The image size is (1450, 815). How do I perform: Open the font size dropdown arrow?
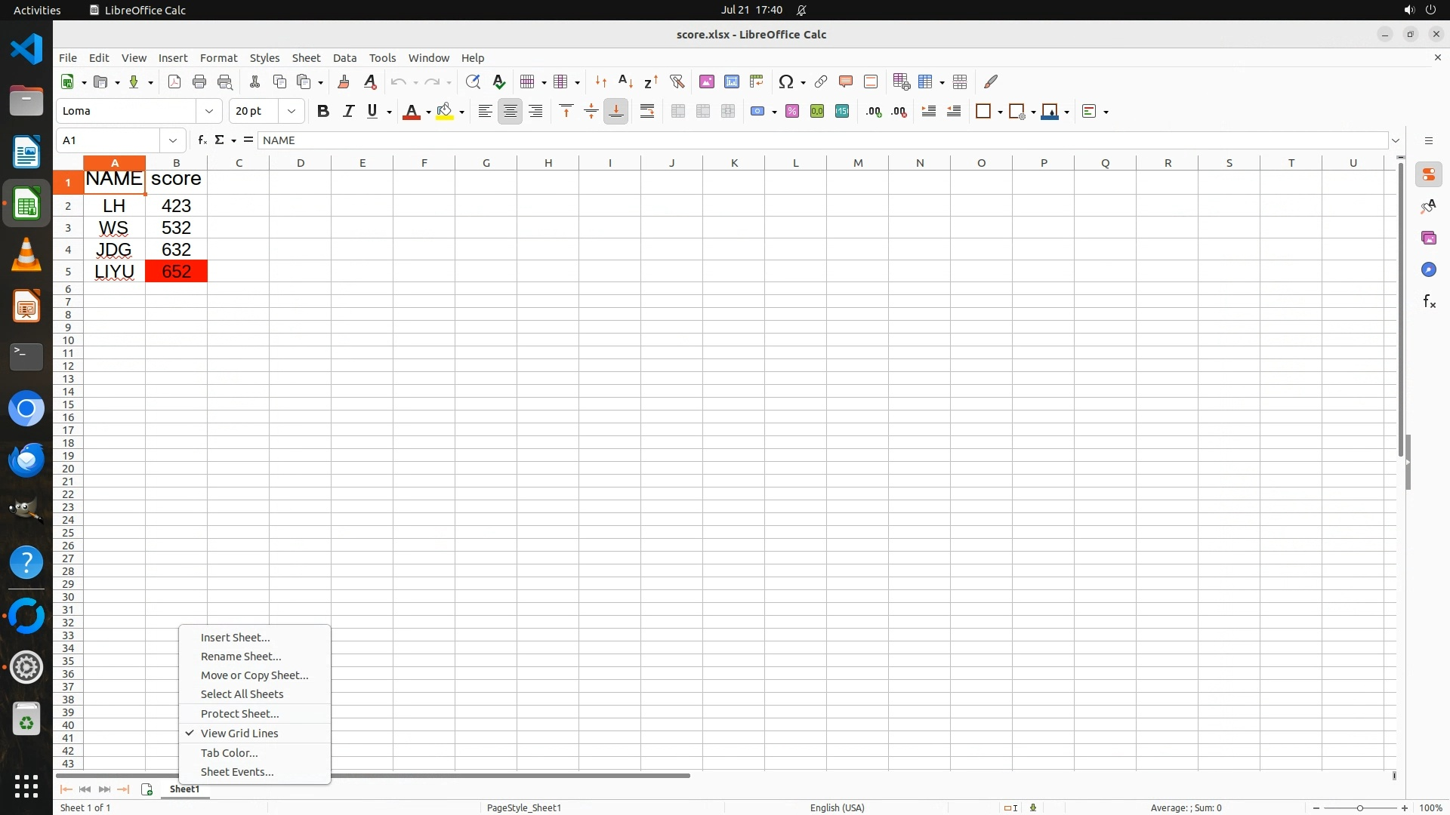pos(292,112)
